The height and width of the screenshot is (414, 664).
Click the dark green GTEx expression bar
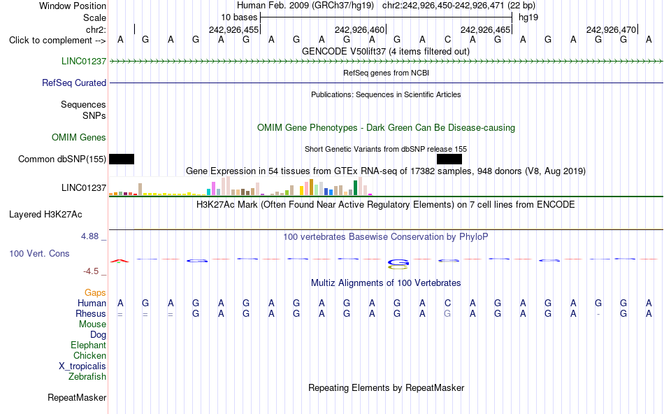355,187
